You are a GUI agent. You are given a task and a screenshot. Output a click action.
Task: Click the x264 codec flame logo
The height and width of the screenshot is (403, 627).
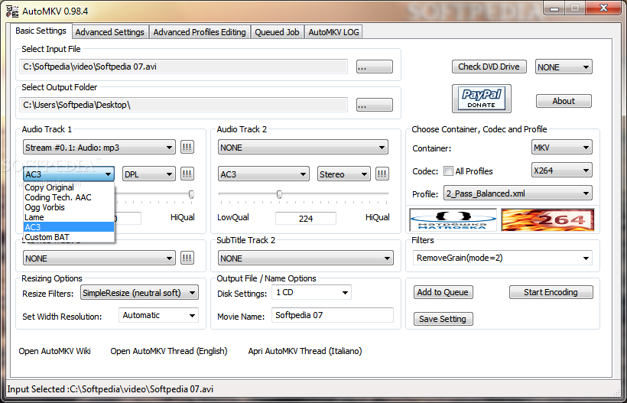(547, 220)
